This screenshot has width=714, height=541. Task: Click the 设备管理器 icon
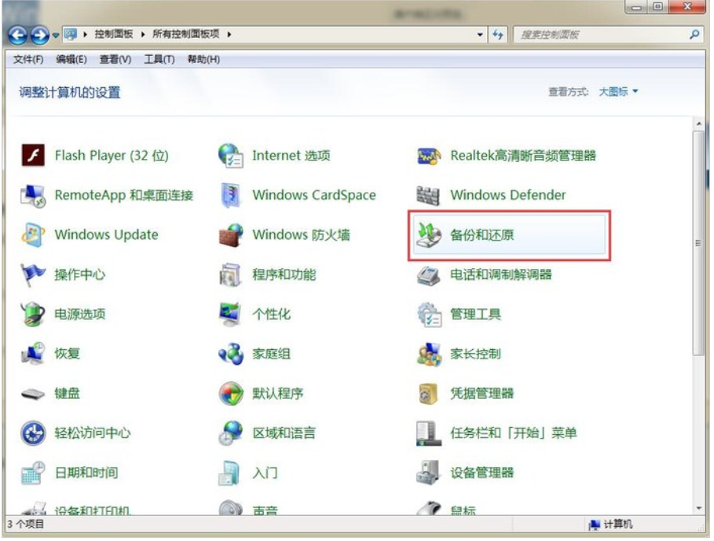(x=429, y=473)
